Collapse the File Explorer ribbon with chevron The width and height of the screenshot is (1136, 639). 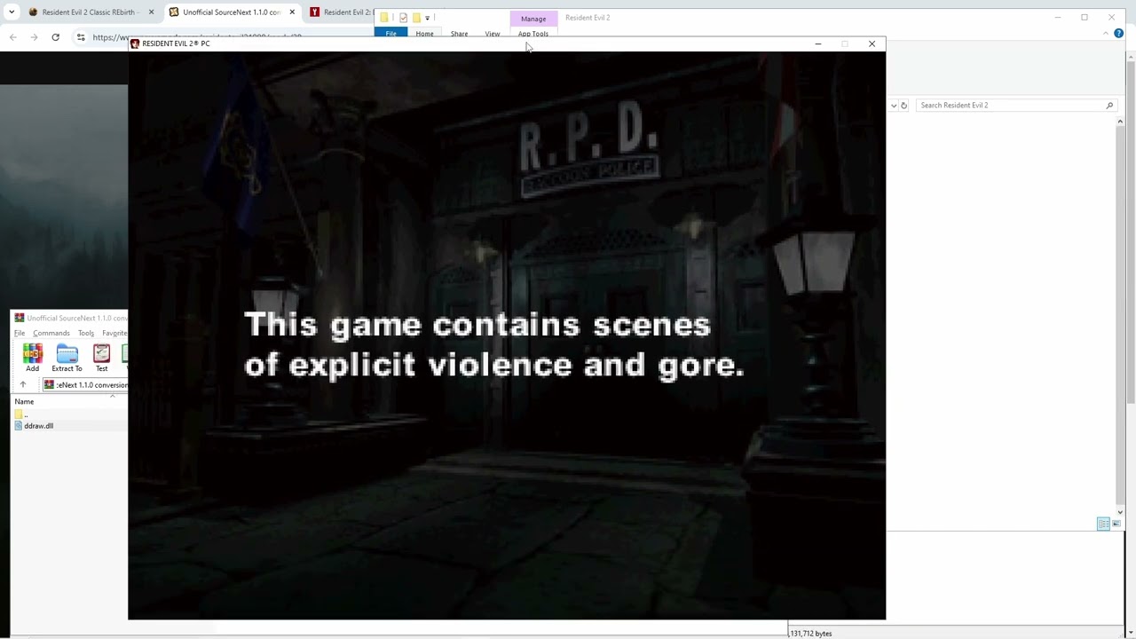1106,34
